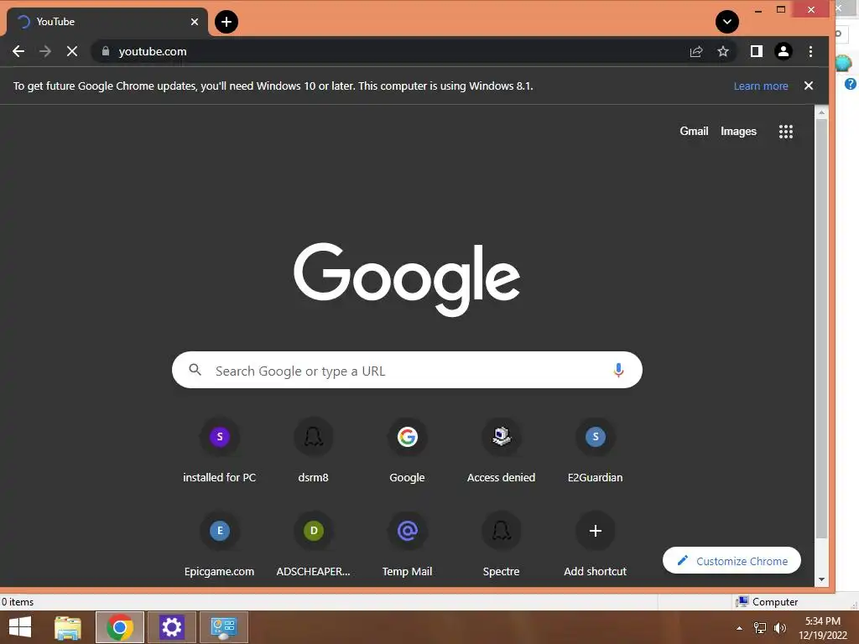Open the Chrome profile avatar
Screen dimensions: 859x644
tap(784, 51)
